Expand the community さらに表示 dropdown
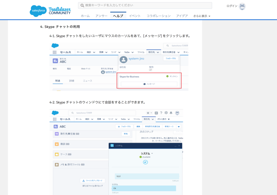The height and width of the screenshot is (195, 277). tap(202, 16)
